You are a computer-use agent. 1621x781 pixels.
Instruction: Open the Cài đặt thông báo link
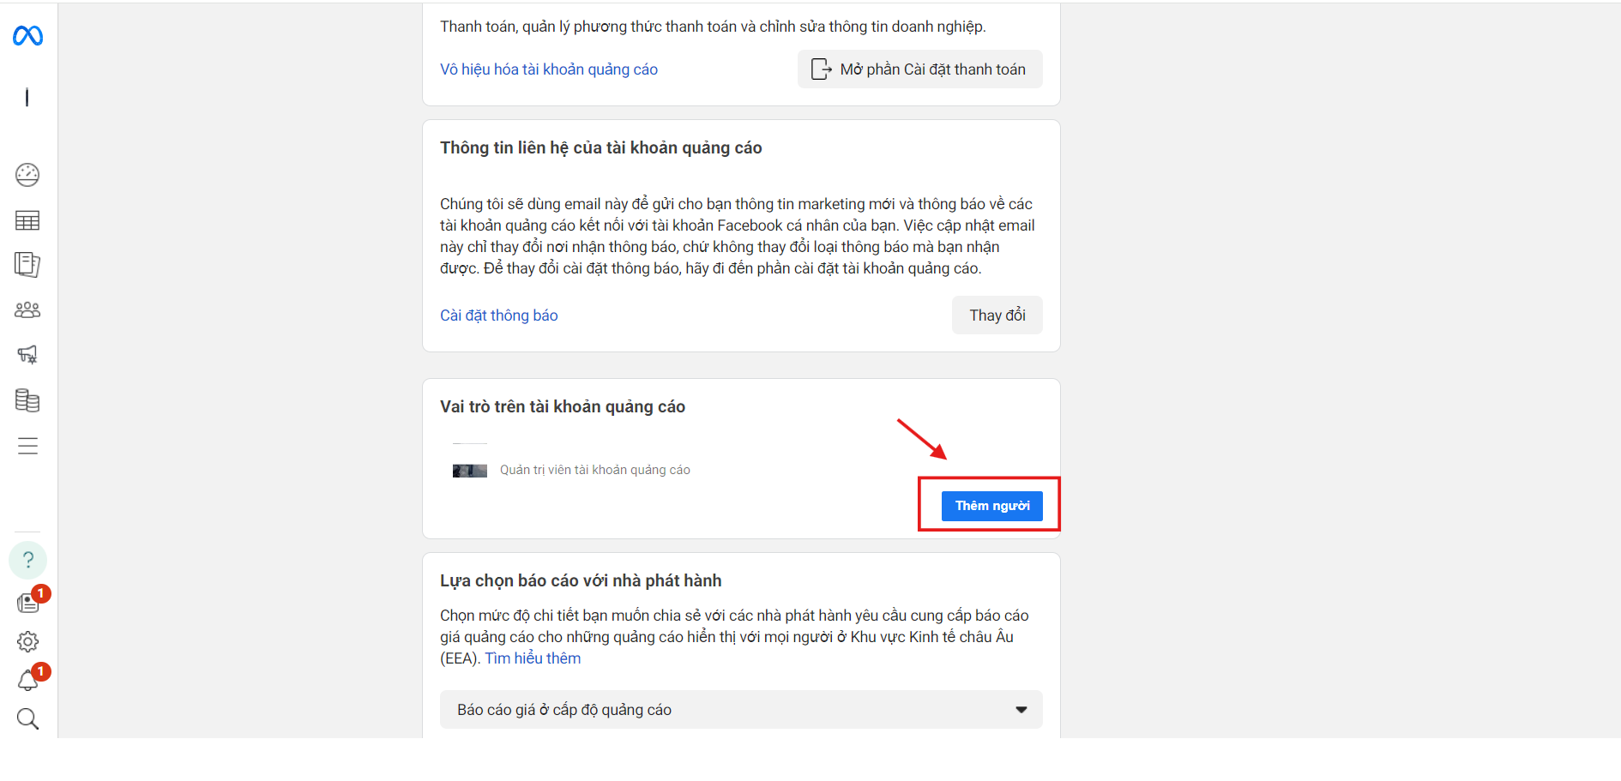[x=499, y=315]
